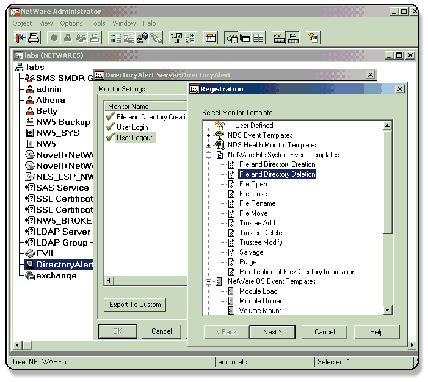The width and height of the screenshot is (428, 382).
Task: Click the Rights to Other Objects icon
Action: (142, 38)
